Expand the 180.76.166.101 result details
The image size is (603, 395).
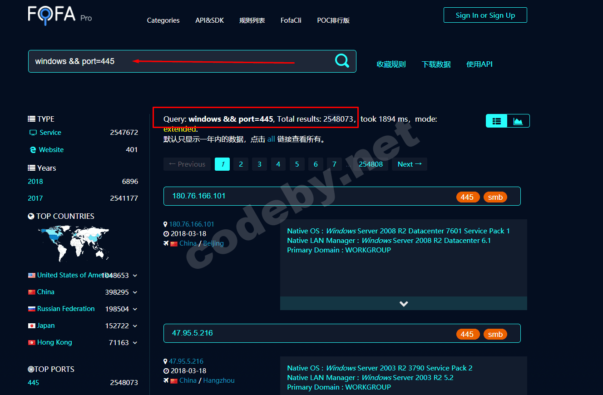404,304
